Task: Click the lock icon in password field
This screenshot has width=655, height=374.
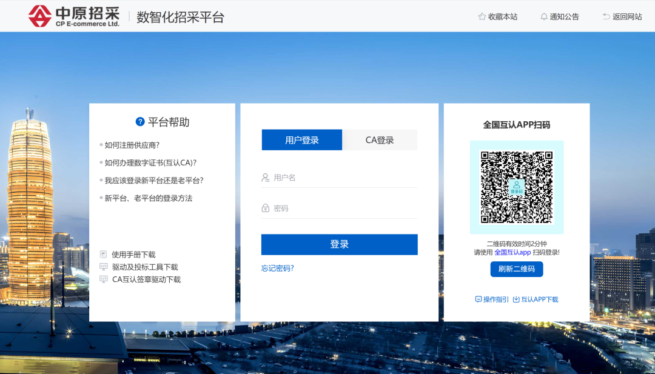Action: point(265,208)
